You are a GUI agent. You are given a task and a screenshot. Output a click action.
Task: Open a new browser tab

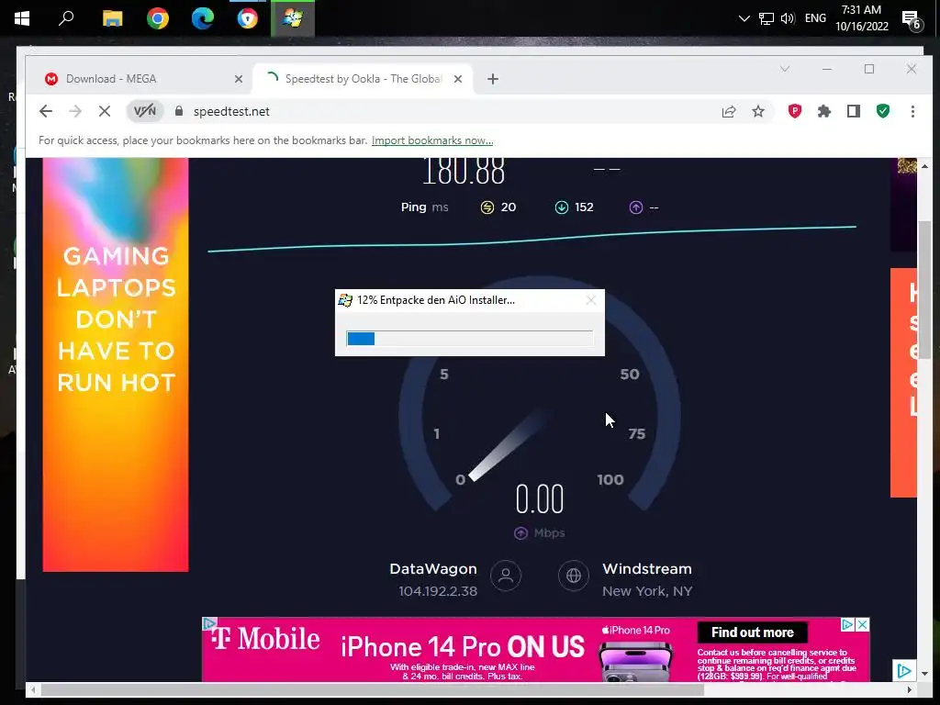pos(493,79)
